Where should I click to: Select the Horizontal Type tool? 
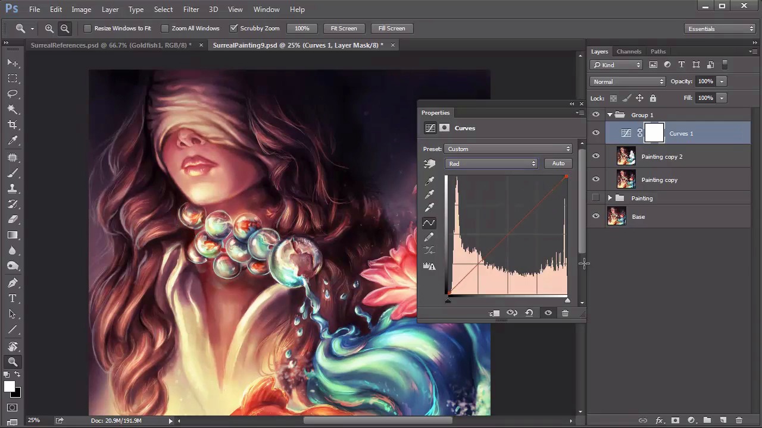[x=13, y=298]
